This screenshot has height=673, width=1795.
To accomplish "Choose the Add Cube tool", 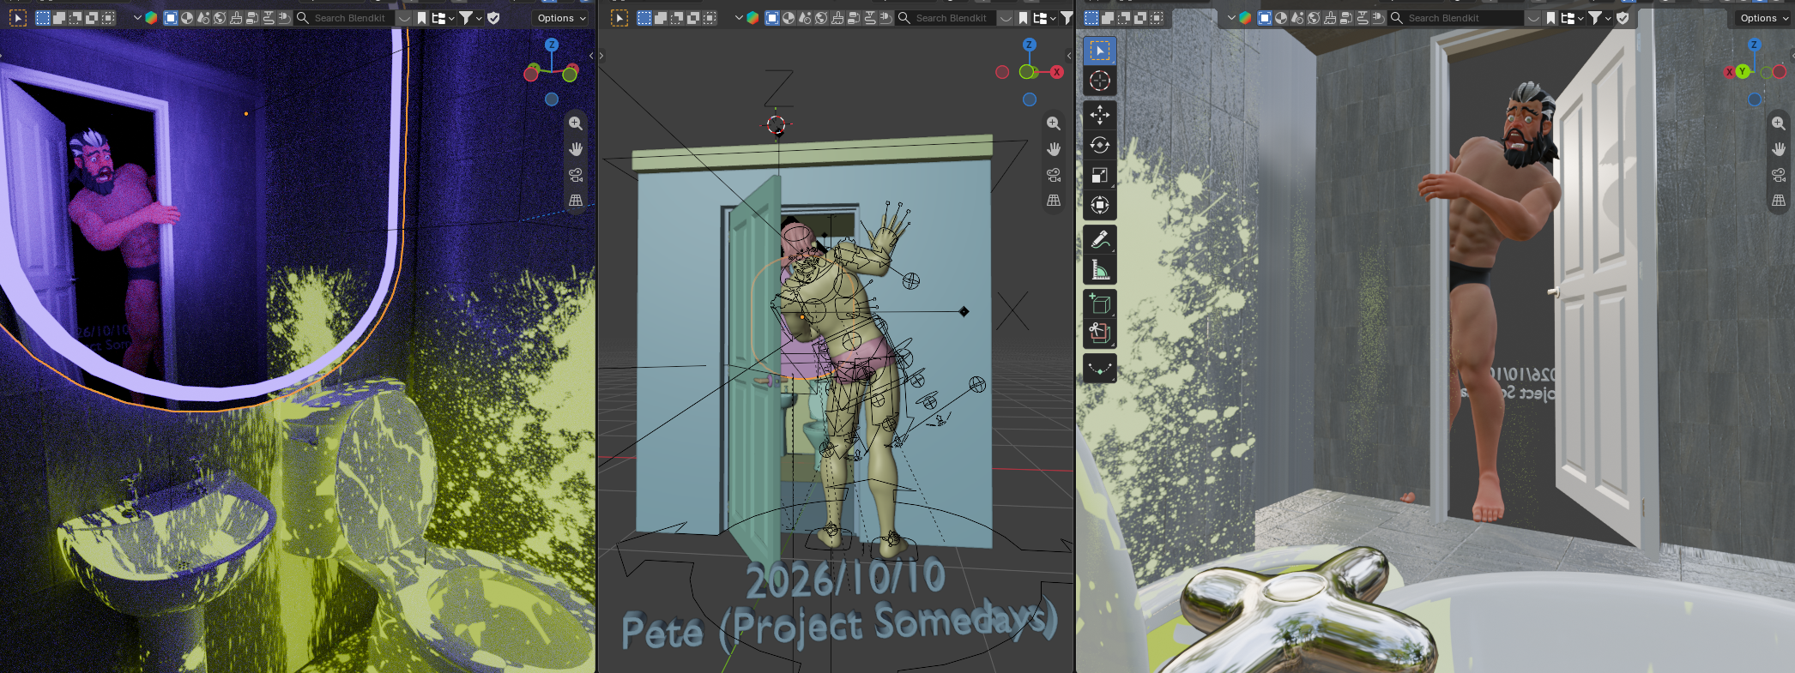I will coord(1099,303).
